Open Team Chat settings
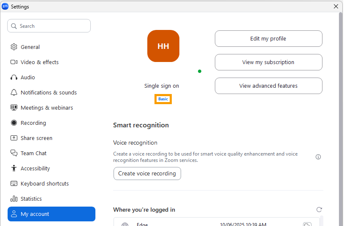This screenshot has width=344, height=226. pyautogui.click(x=51, y=153)
